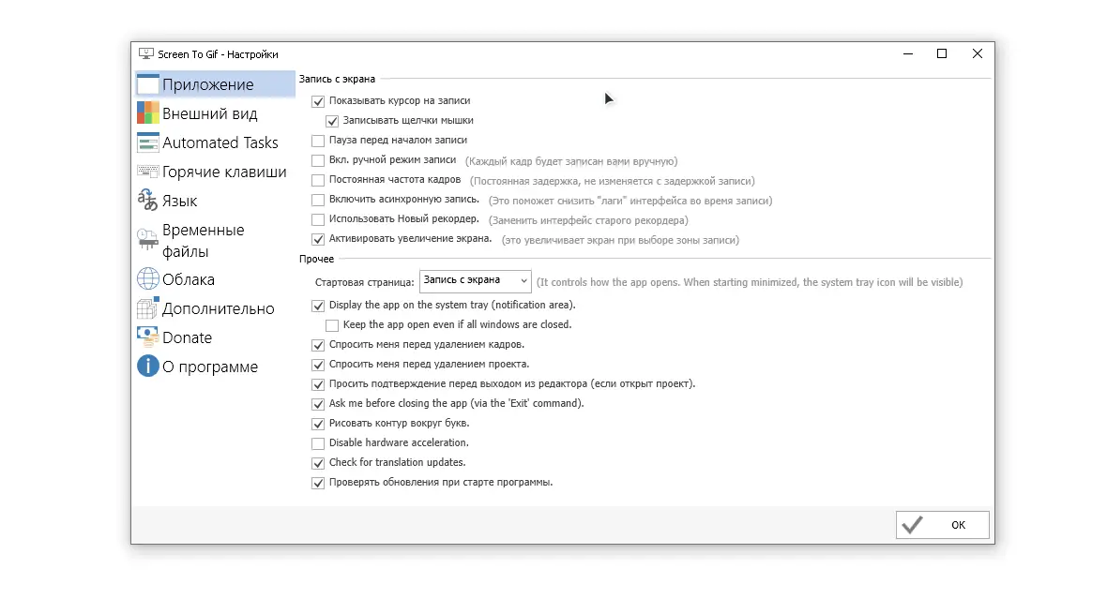Screen dimensions: 1107x614
Task: Click the Приложение sidebar icon
Action: [x=147, y=84]
